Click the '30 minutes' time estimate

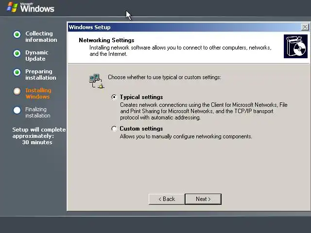[x=37, y=142]
